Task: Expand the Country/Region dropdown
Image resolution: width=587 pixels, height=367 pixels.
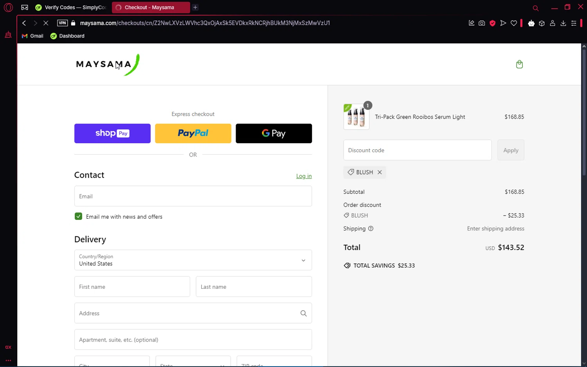Action: 193,260
